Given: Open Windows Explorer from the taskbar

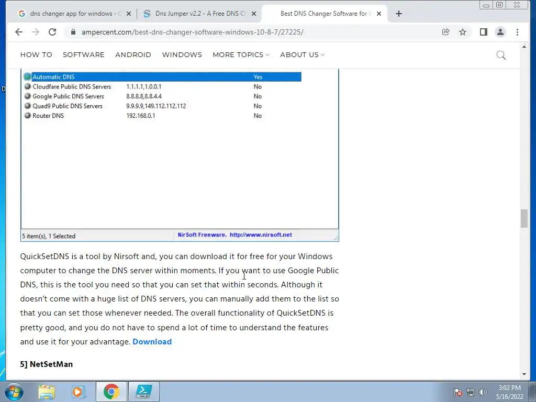Looking at the screenshot, I should [x=47, y=392].
